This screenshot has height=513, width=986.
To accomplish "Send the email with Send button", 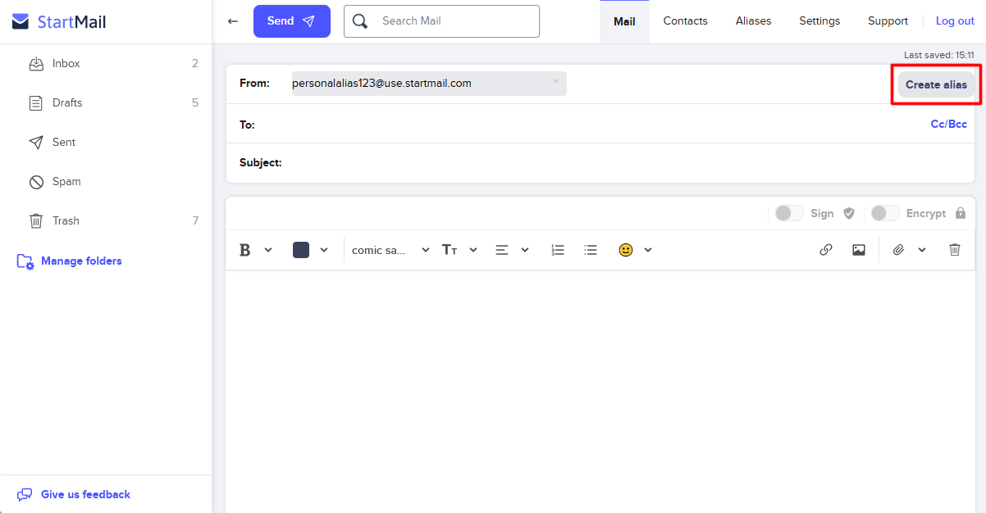I will point(292,21).
